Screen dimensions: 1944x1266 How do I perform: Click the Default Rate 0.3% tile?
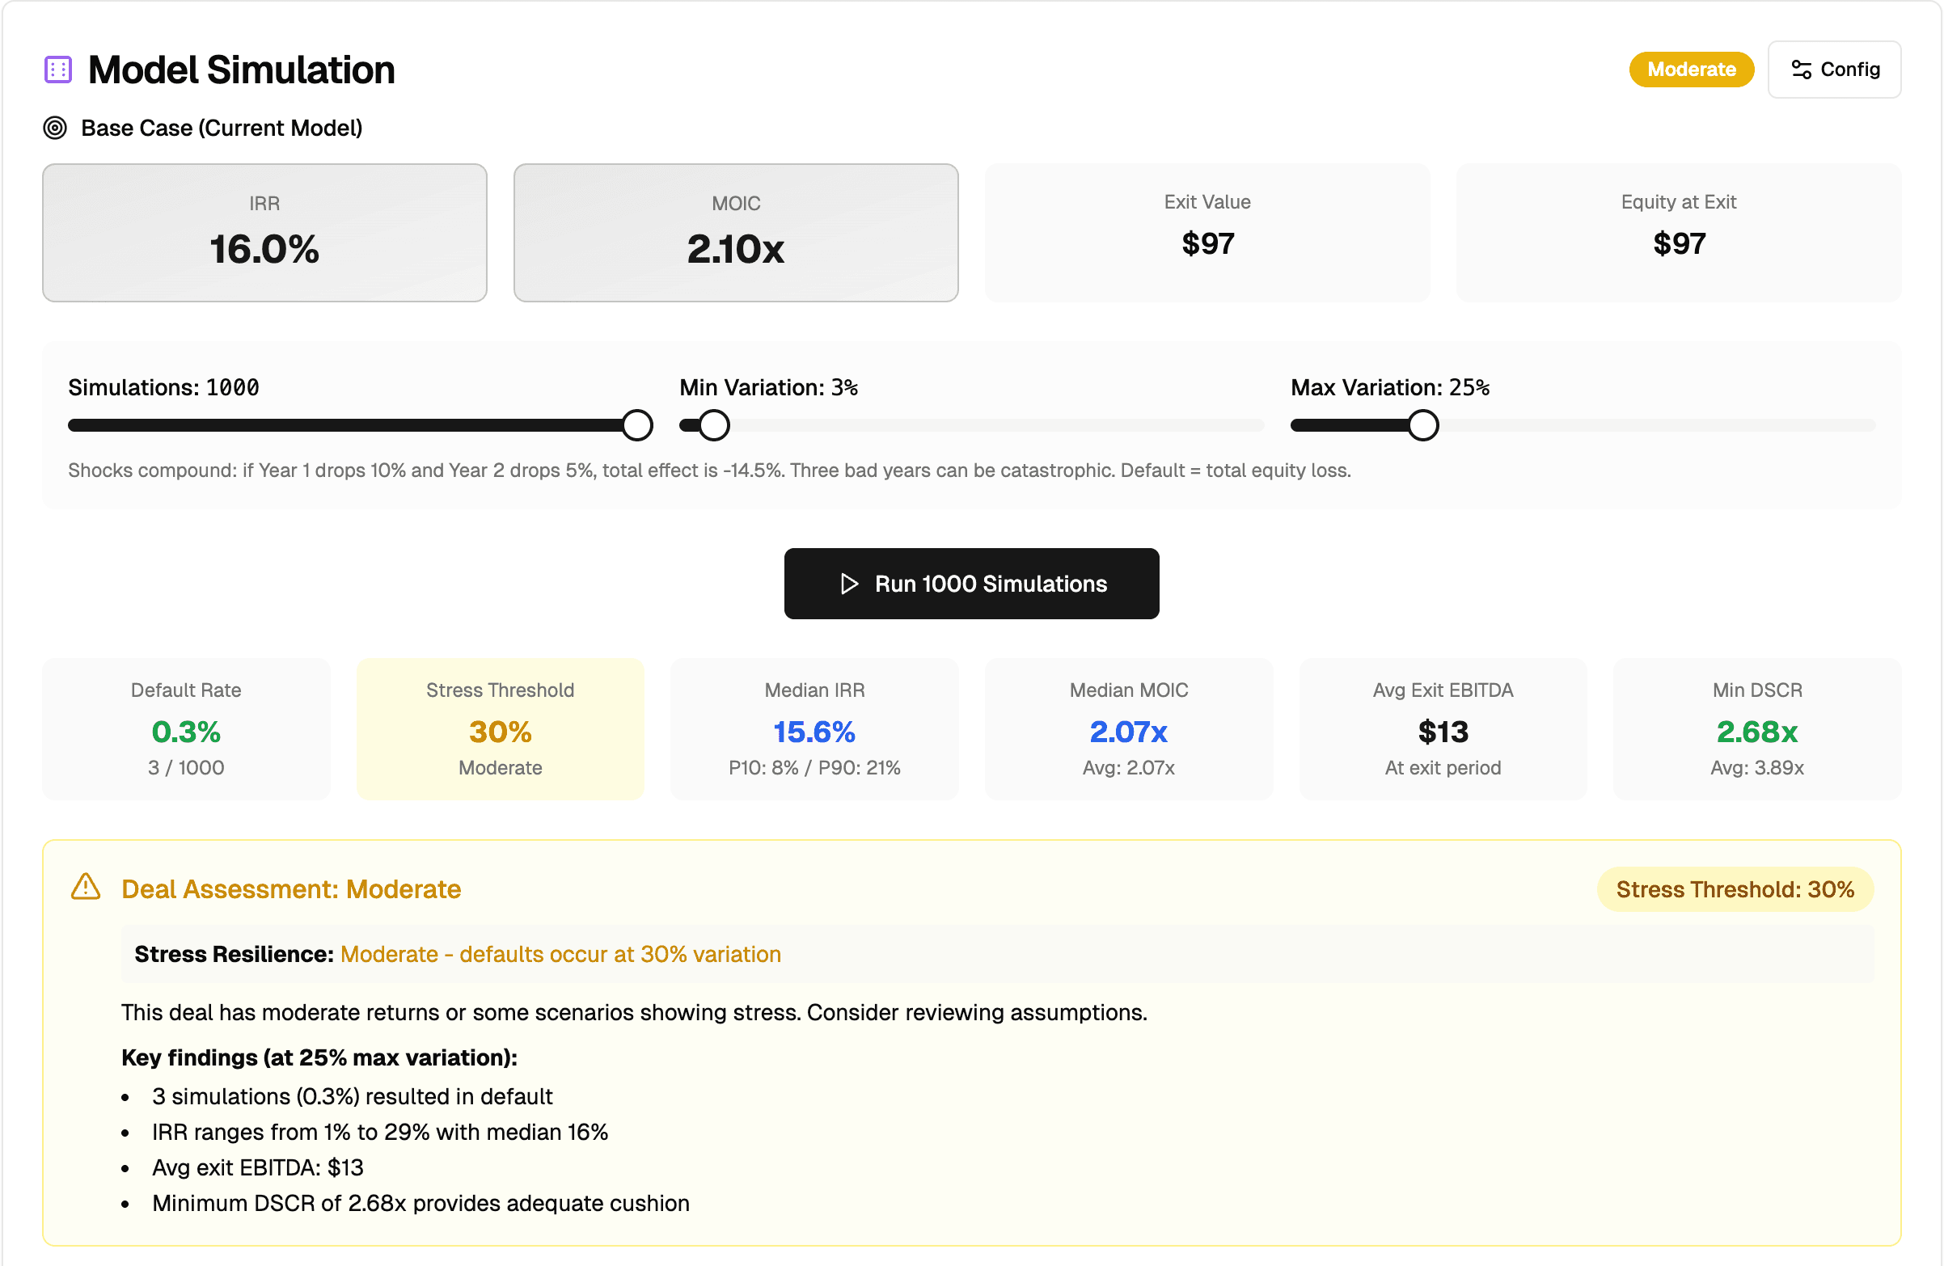pyautogui.click(x=186, y=728)
